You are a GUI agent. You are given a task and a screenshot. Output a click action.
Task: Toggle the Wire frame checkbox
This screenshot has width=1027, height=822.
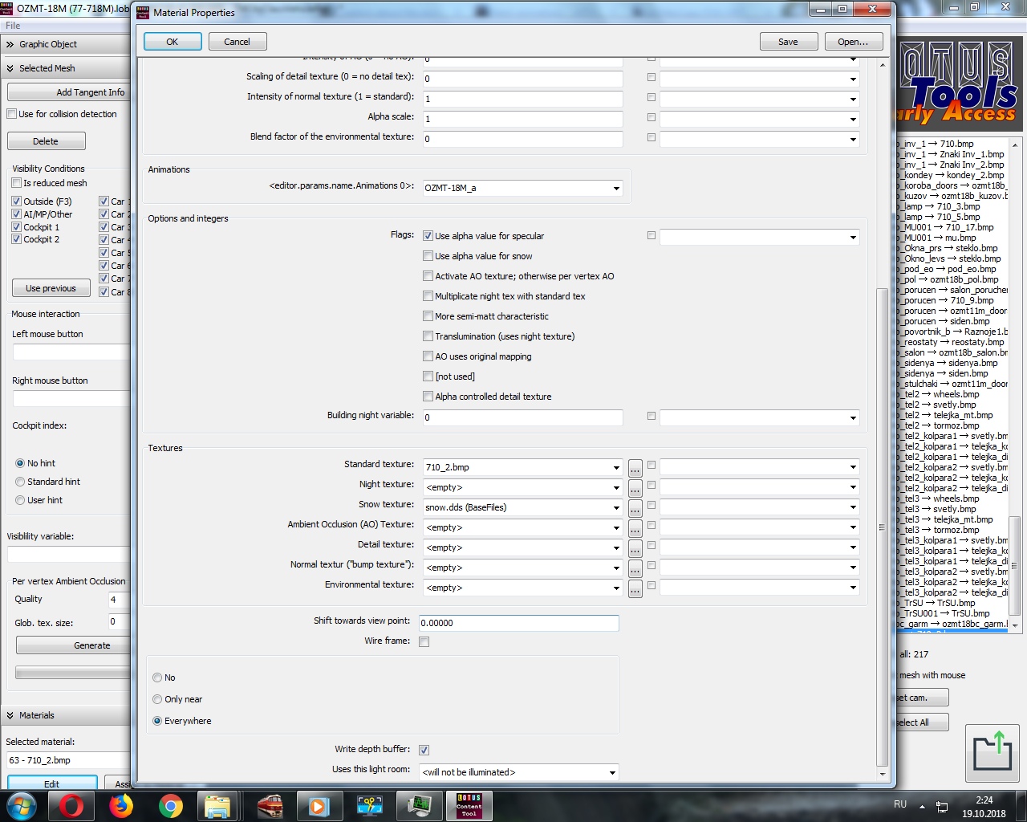424,641
